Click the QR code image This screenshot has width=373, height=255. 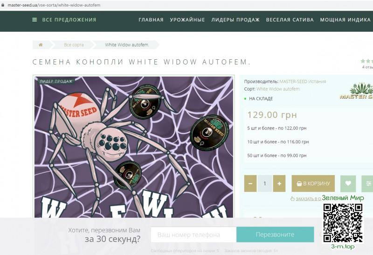(343, 223)
